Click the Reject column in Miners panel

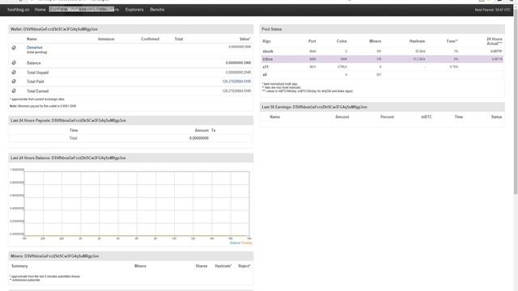244,266
